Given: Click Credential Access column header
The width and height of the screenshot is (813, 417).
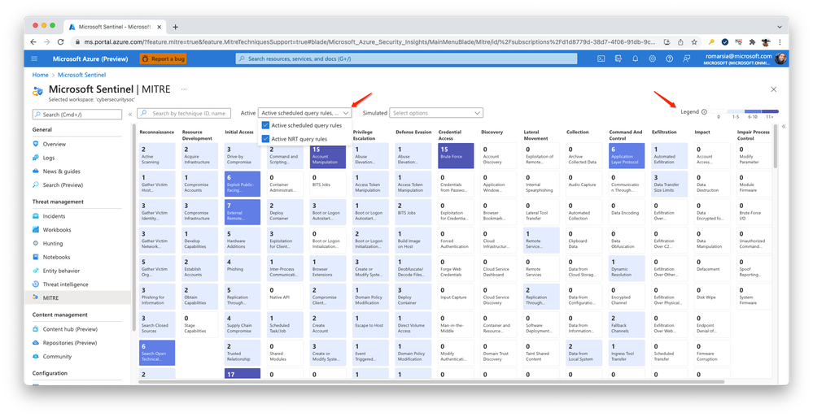Looking at the screenshot, I should (449, 135).
